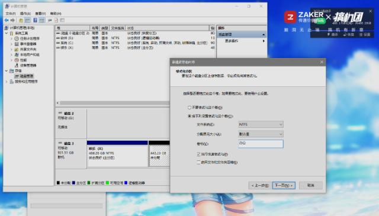This screenshot has height=216, width=379.
Task: Select the 488.28 GB NTFS (K:) partition block
Action: (117, 154)
